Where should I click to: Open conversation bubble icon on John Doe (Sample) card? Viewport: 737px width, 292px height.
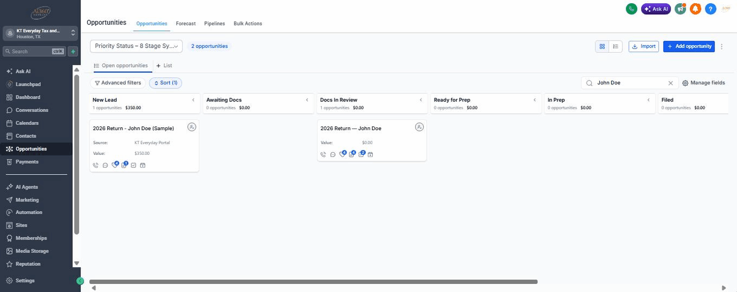pos(105,165)
